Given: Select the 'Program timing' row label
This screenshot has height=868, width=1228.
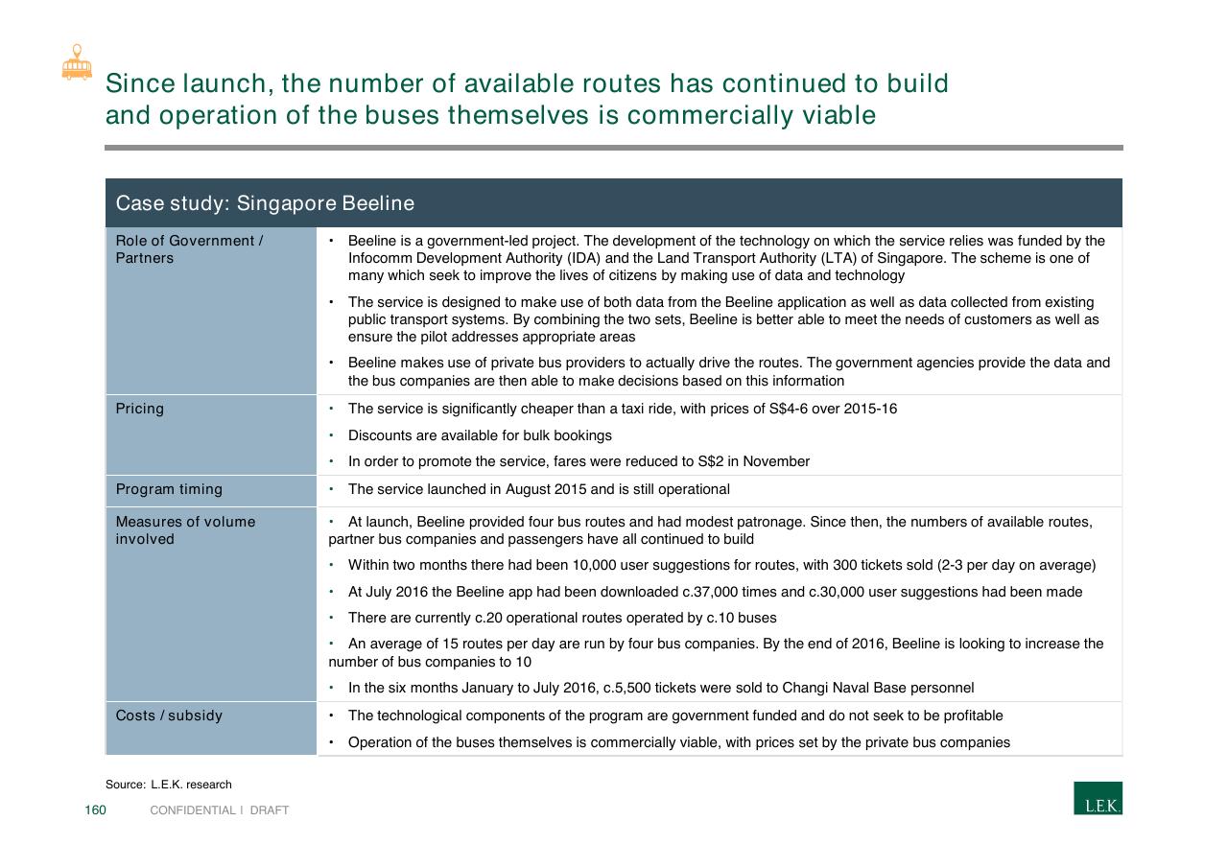Looking at the screenshot, I should click(169, 489).
